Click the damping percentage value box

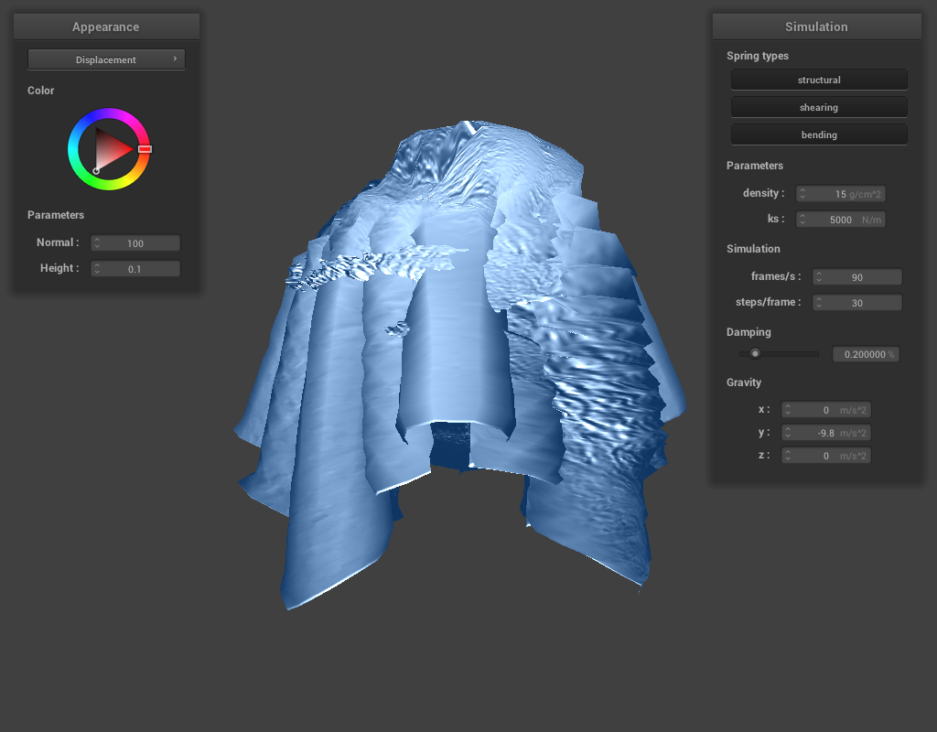coord(865,354)
